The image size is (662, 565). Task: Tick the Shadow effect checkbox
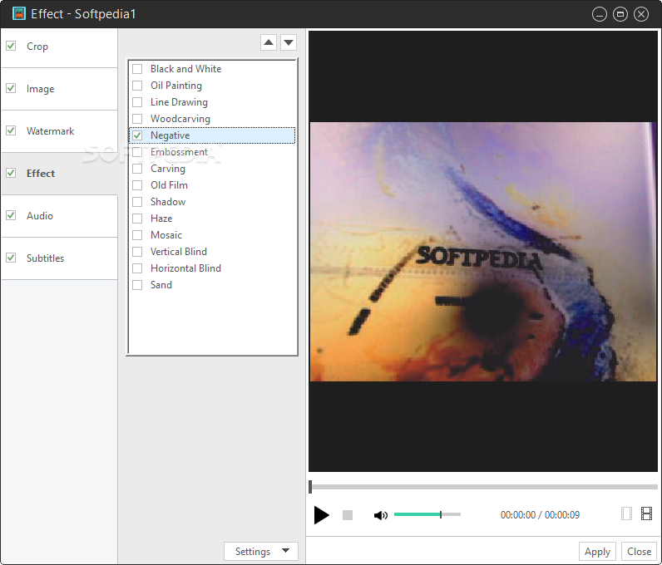pos(137,202)
